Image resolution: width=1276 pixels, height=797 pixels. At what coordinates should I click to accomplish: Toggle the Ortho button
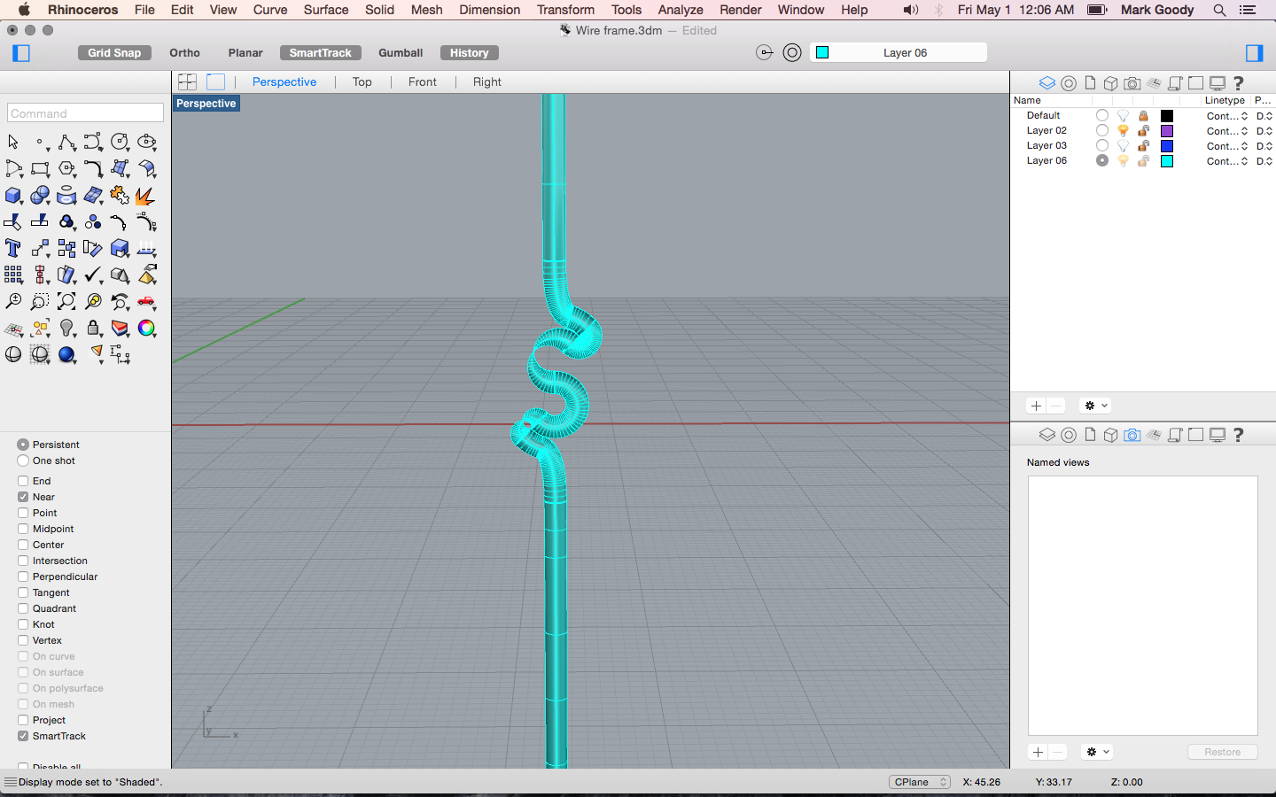184,53
